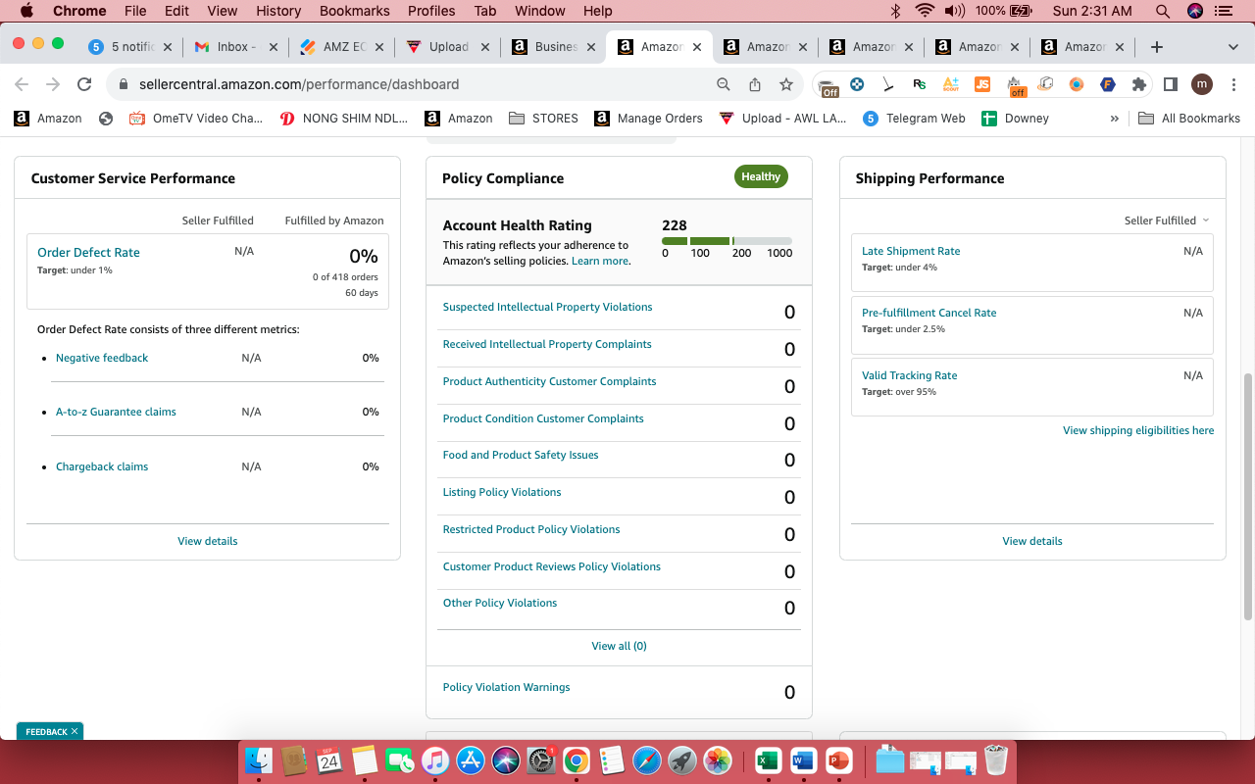Image resolution: width=1255 pixels, height=784 pixels.
Task: Open Product Authenticity Customer Complaints
Action: coord(549,381)
